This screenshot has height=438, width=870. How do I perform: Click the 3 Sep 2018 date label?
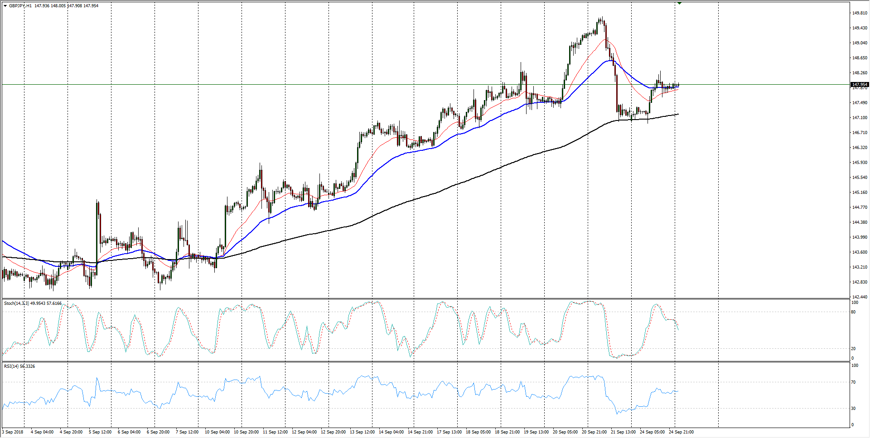(13, 432)
